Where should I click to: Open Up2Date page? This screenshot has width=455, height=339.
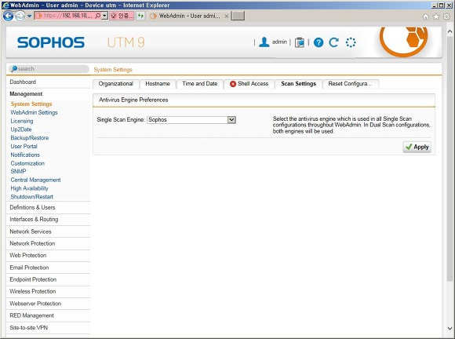21,129
